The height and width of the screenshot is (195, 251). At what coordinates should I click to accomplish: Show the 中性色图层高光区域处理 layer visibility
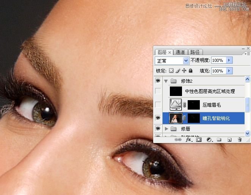[x=158, y=91]
